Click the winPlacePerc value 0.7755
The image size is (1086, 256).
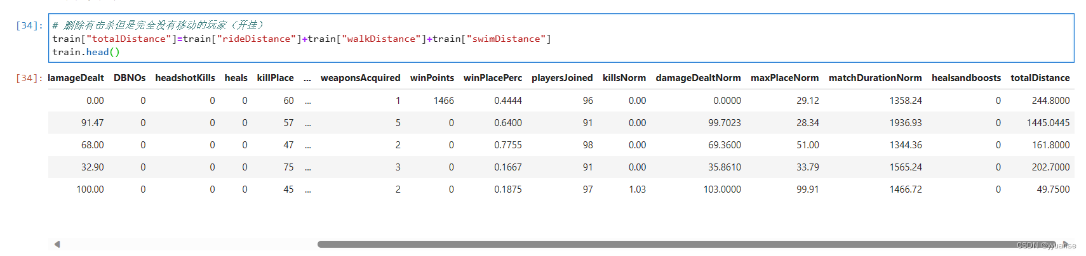508,145
